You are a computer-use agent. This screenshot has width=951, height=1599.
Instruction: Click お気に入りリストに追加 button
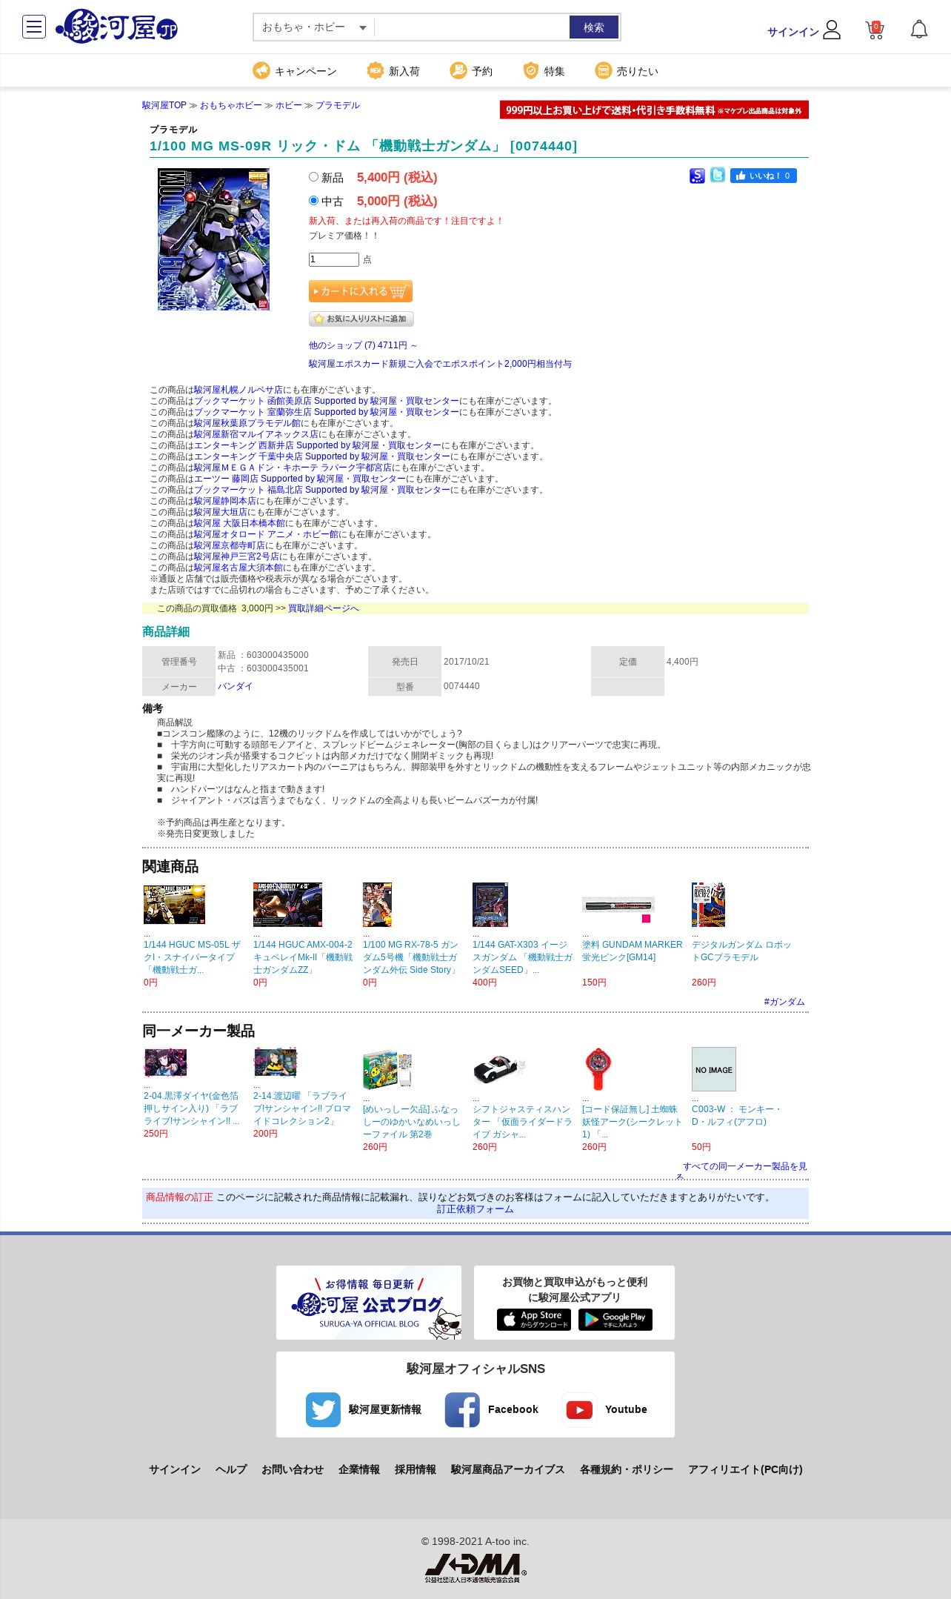point(361,319)
